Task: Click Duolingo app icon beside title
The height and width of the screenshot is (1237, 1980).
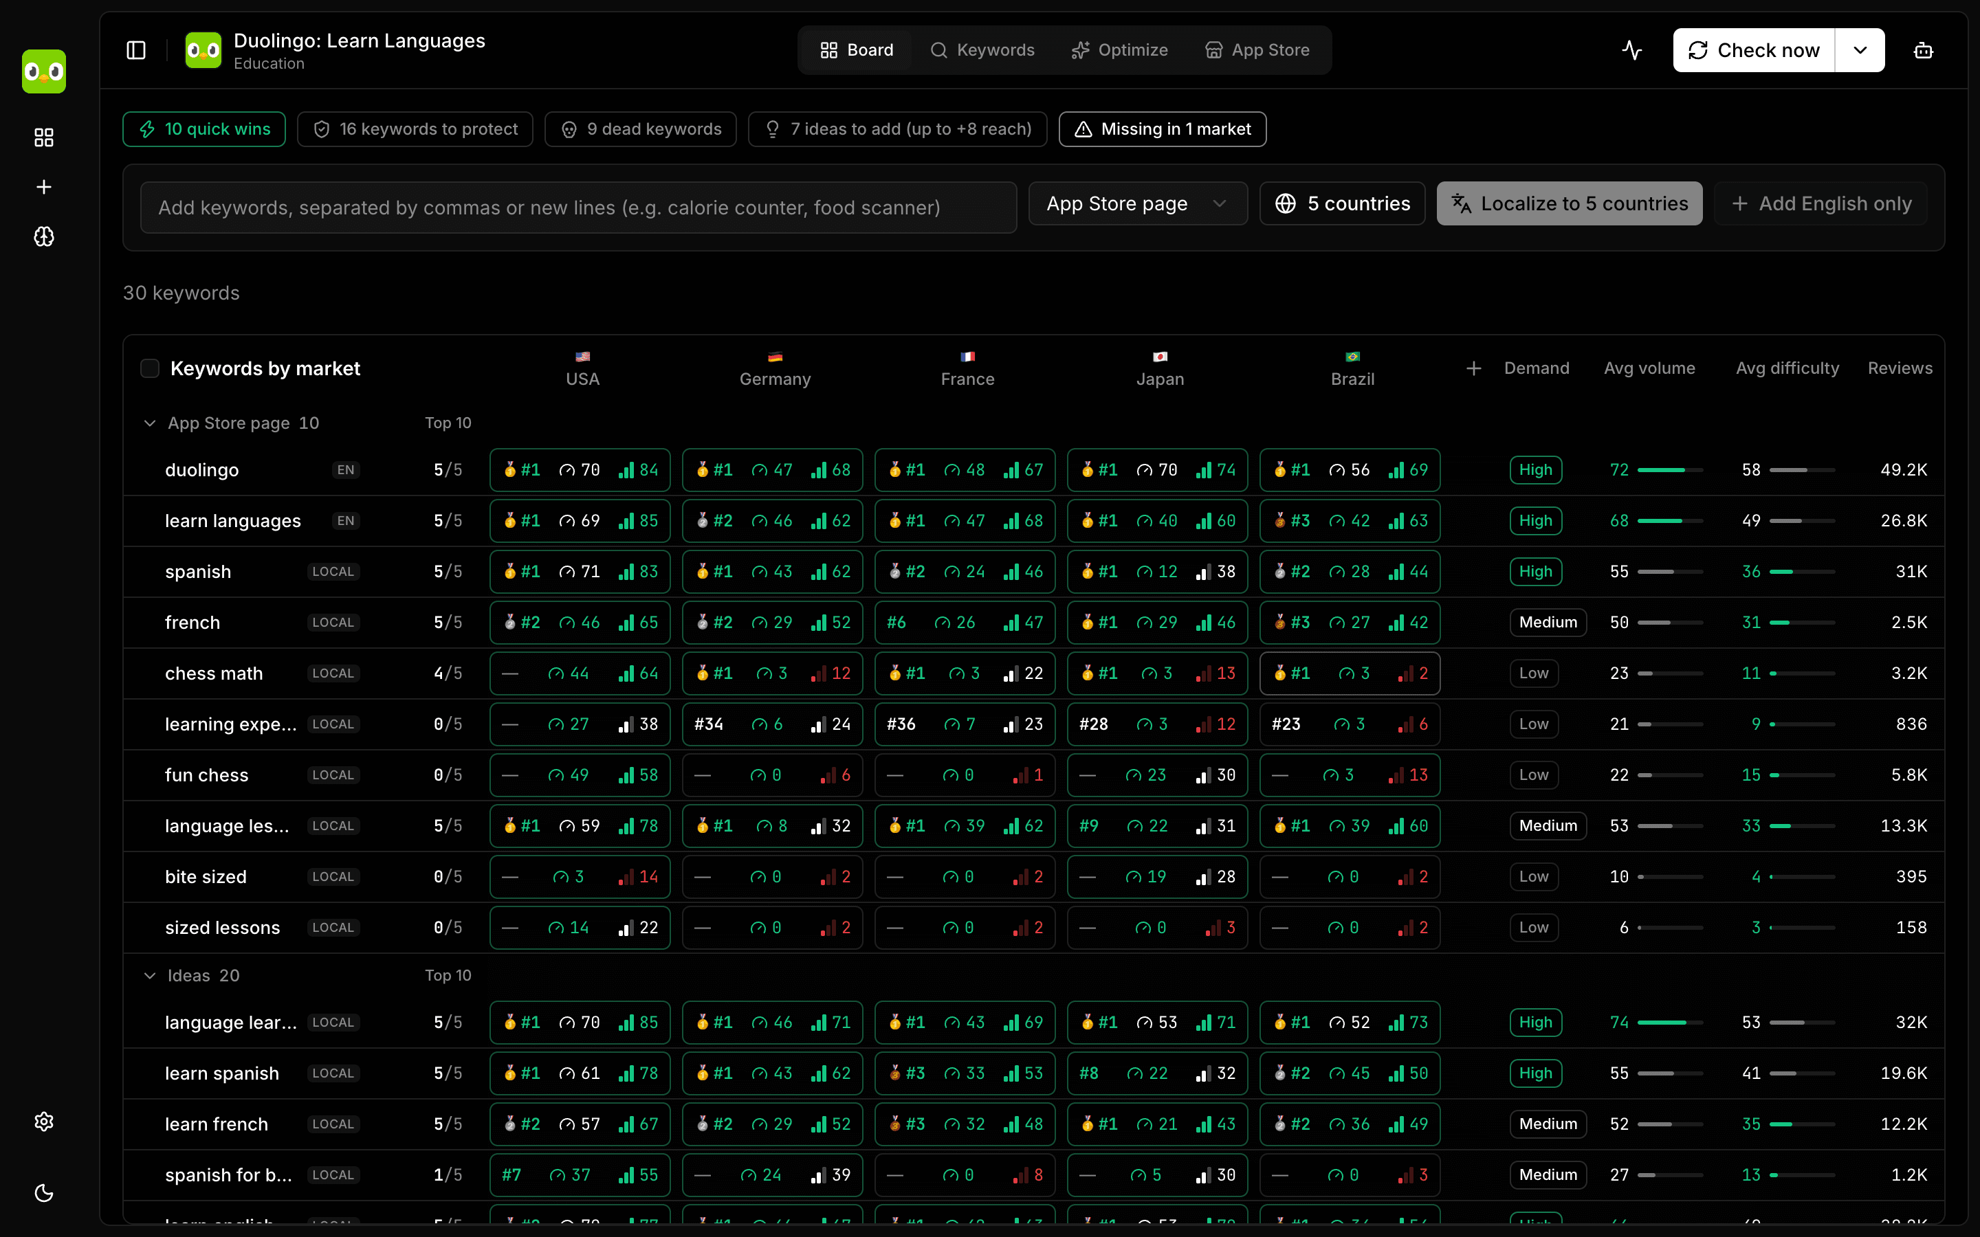Action: pos(203,50)
